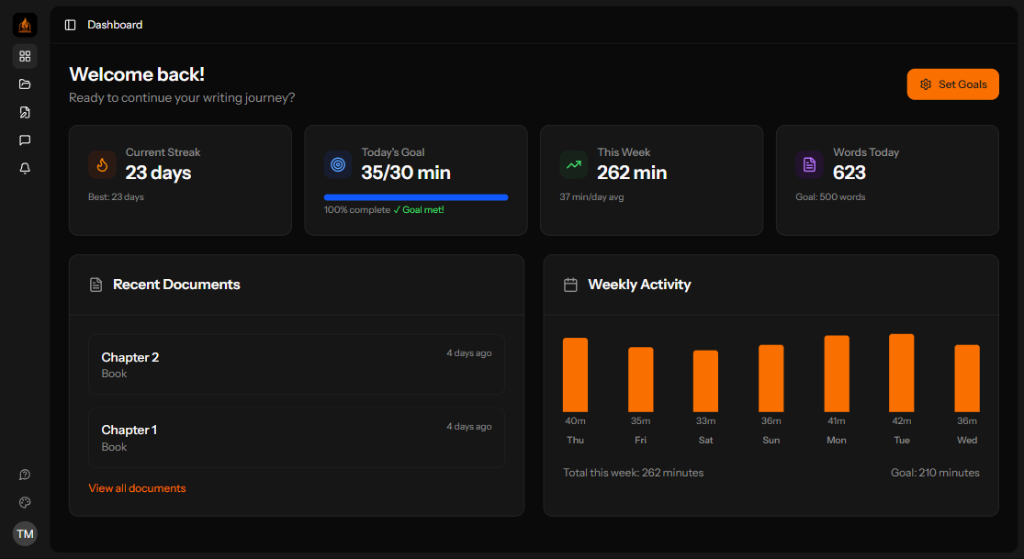Click the Current Streak flame icon
This screenshot has width=1024, height=559.
pyautogui.click(x=102, y=163)
